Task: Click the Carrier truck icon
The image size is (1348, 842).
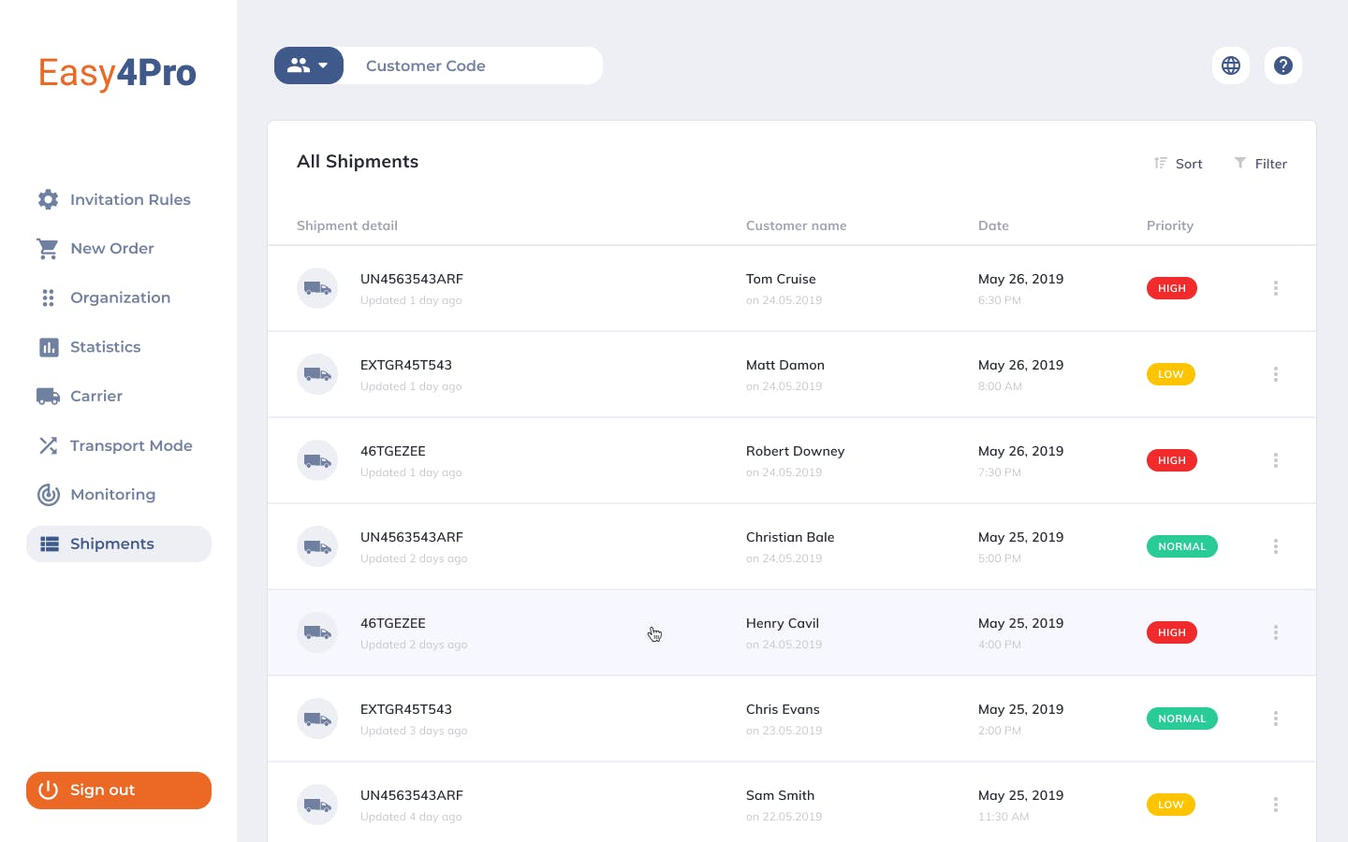Action: click(49, 396)
